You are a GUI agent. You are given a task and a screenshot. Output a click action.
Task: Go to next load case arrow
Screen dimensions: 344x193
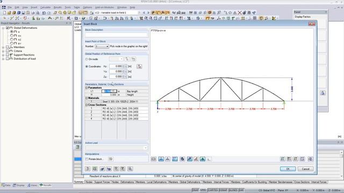148,13
